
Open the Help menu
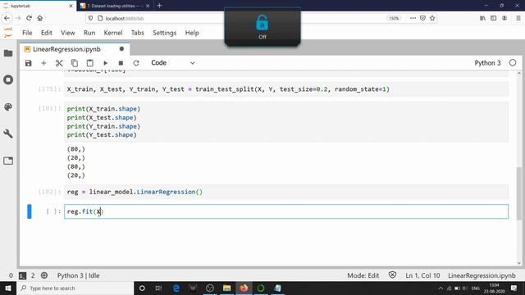[192, 33]
